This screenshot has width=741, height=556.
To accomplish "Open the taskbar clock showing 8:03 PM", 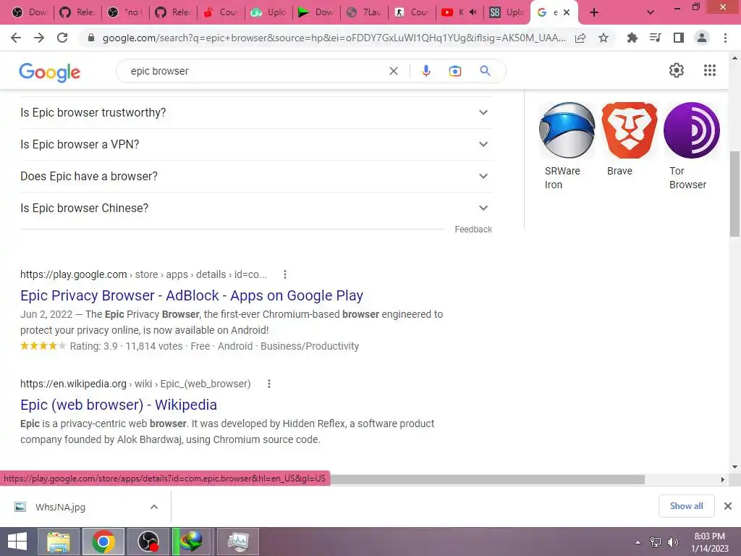I will coord(709,542).
